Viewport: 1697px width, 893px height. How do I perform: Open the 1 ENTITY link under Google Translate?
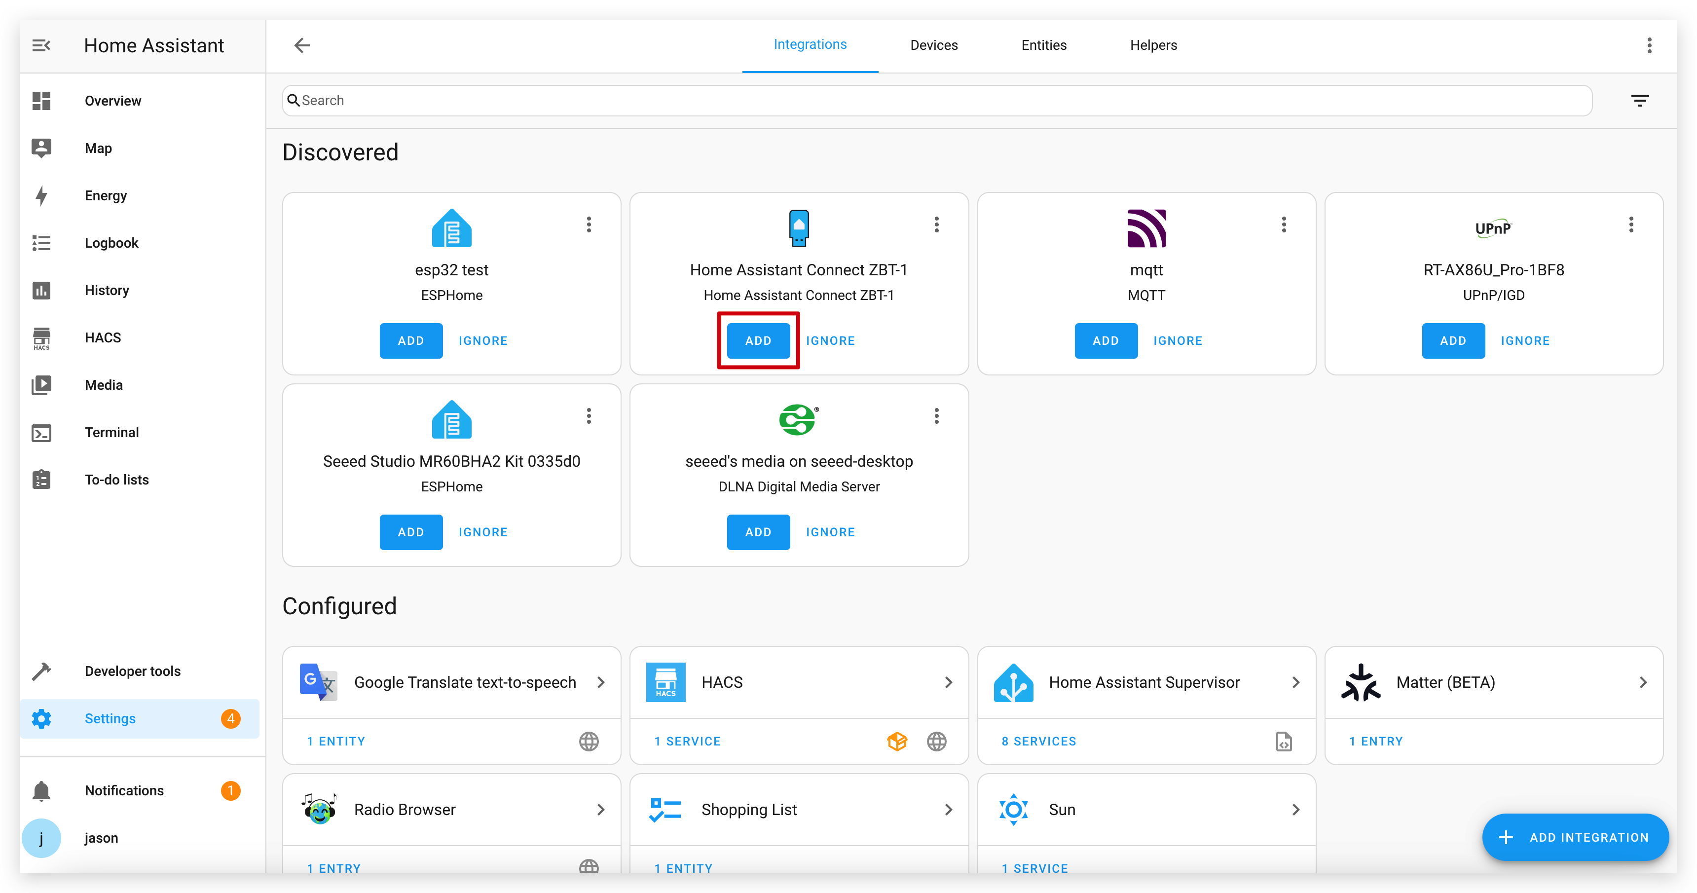[x=335, y=742]
